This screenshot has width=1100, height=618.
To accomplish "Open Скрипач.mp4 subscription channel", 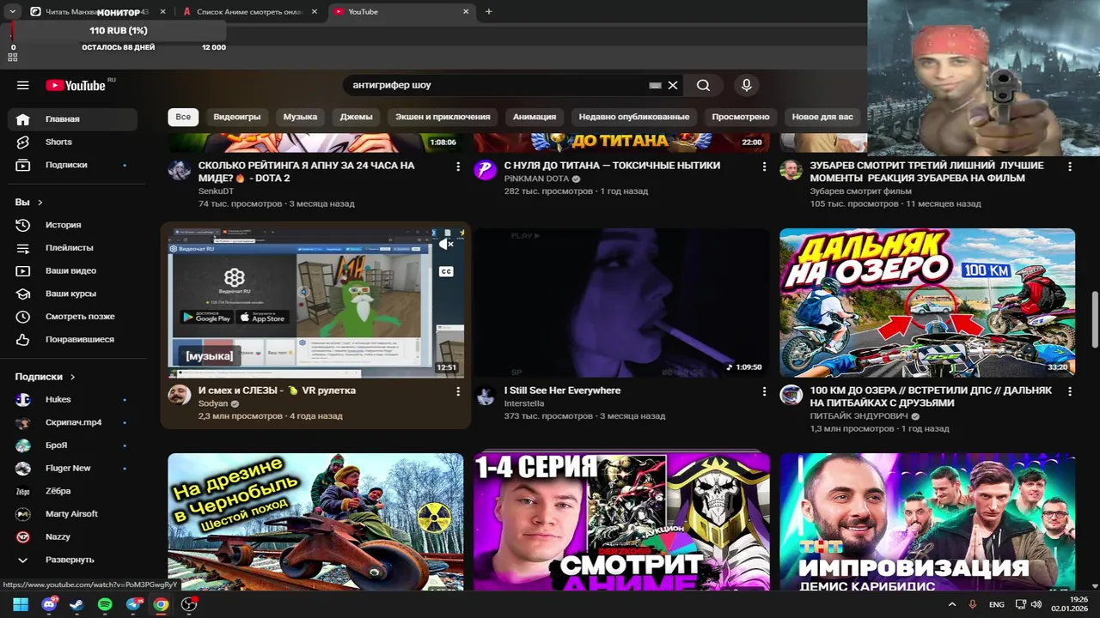I will pyautogui.click(x=73, y=422).
